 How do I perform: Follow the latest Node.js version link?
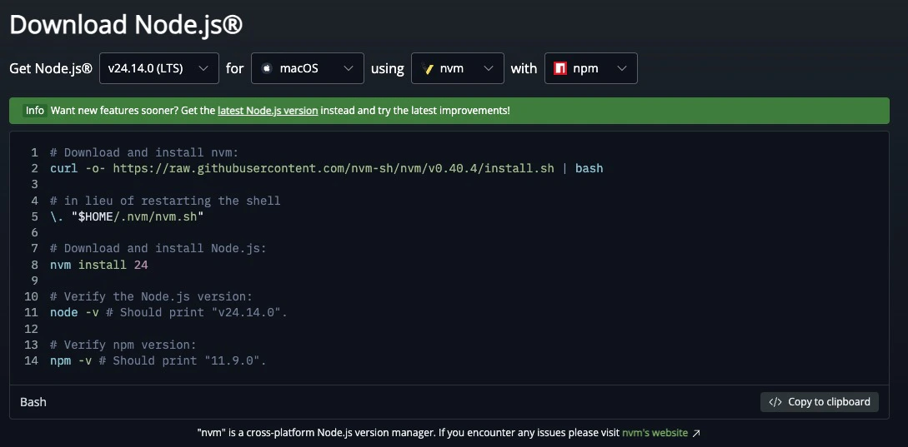point(268,111)
